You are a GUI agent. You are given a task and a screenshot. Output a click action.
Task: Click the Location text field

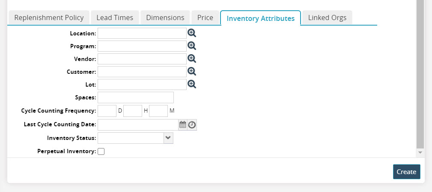click(142, 33)
